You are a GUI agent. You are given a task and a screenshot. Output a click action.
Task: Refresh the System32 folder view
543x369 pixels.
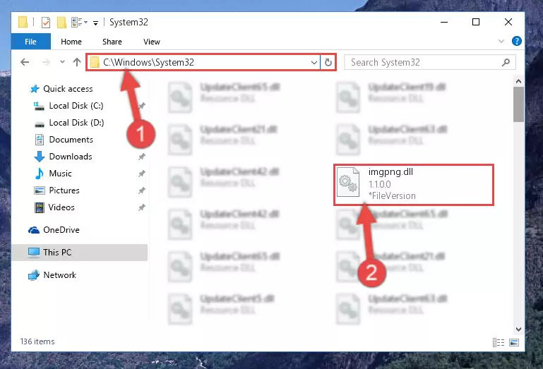pyautogui.click(x=328, y=63)
